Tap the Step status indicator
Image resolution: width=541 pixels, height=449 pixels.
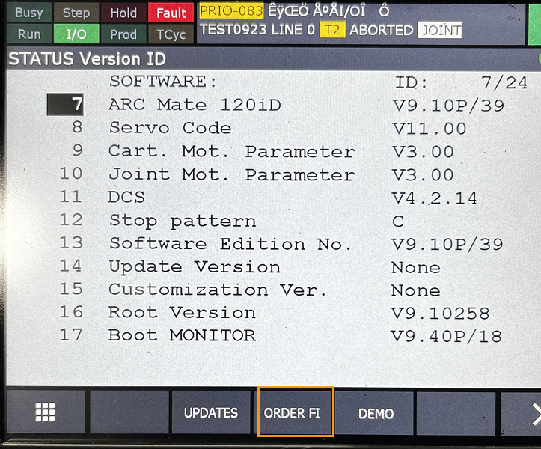tap(76, 13)
